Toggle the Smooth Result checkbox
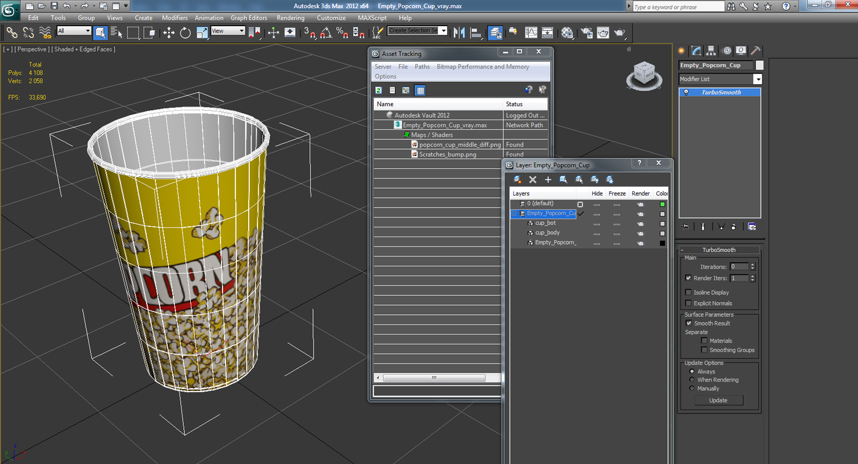The image size is (858, 464). (689, 324)
